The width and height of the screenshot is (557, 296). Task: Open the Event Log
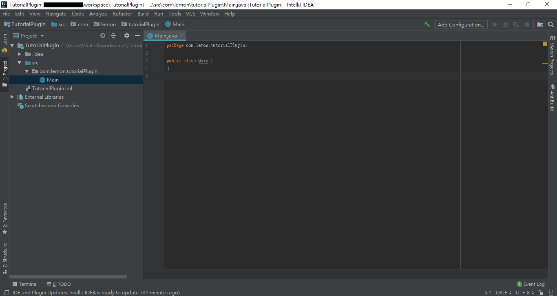point(530,284)
